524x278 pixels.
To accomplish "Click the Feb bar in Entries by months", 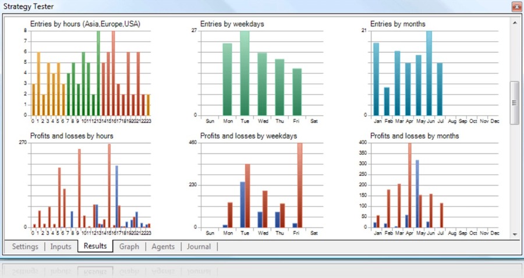I will pyautogui.click(x=387, y=101).
